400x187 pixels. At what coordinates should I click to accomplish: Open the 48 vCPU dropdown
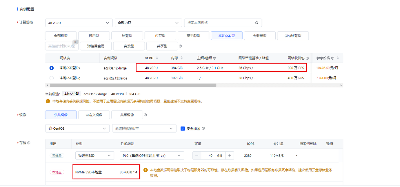[x=79, y=23]
